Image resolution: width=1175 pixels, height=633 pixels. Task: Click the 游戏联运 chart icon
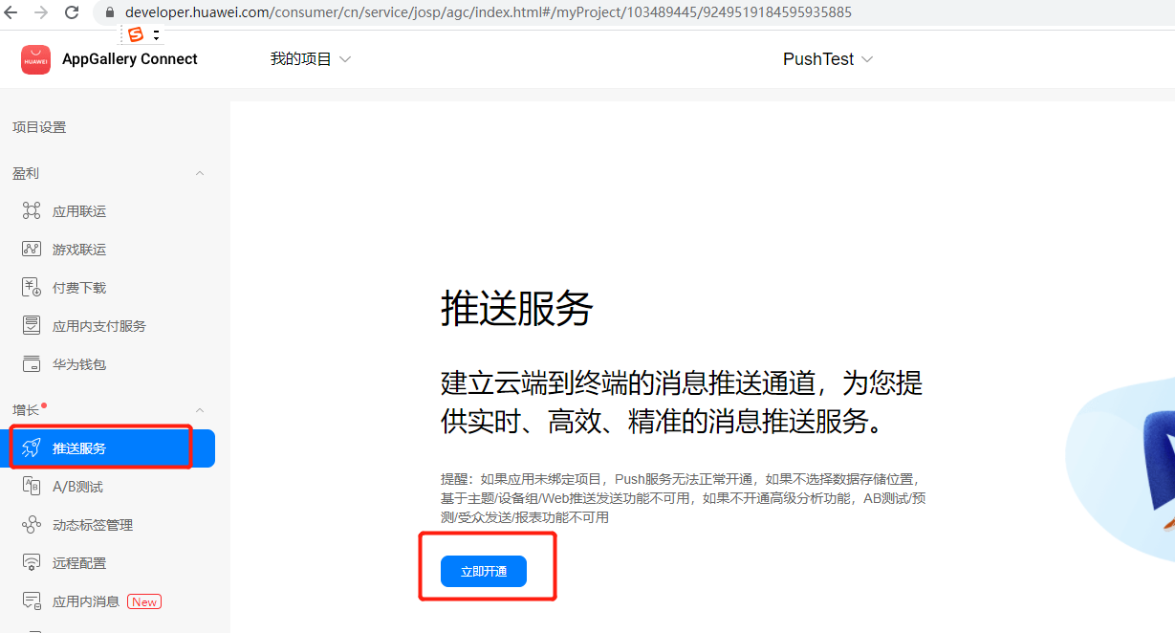32,250
